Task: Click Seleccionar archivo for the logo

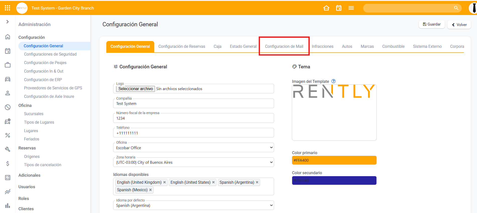Action: tap(135, 89)
